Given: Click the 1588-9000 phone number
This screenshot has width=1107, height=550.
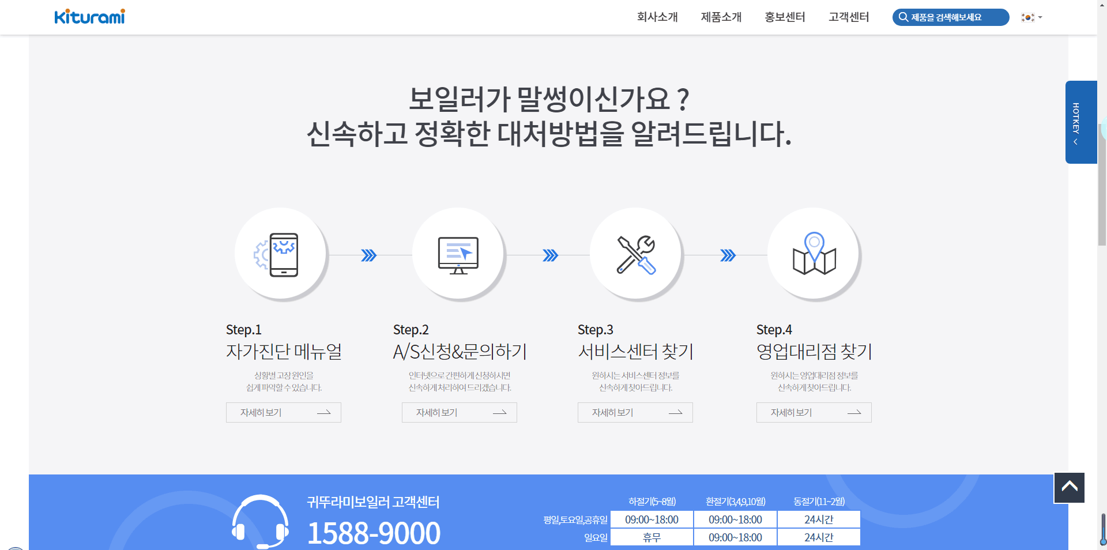Looking at the screenshot, I should pos(374,533).
